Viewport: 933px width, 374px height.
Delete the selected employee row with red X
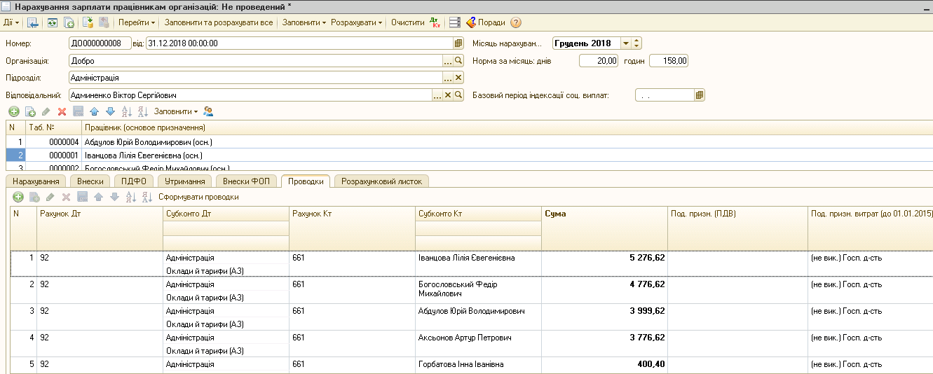point(62,111)
